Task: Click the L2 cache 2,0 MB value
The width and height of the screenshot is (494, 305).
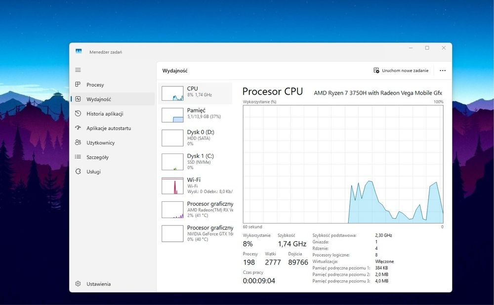Action: (x=381, y=274)
